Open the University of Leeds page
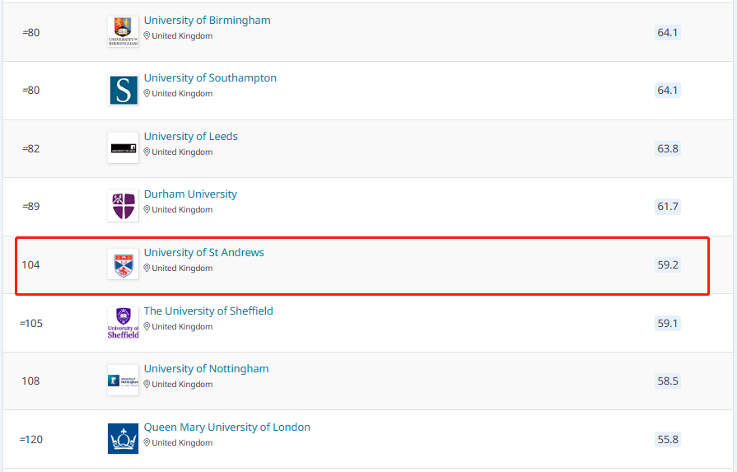The height and width of the screenshot is (472, 737). pyautogui.click(x=190, y=137)
